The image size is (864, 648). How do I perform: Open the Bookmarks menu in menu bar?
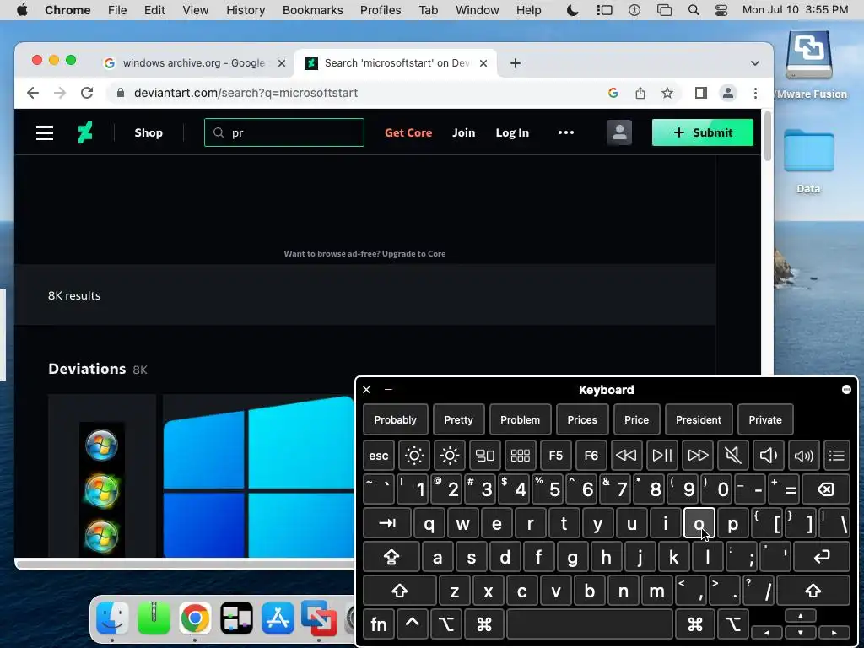pyautogui.click(x=312, y=10)
